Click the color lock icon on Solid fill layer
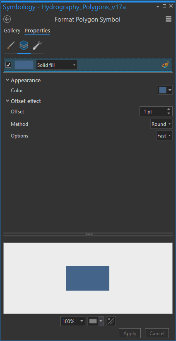 coord(166,65)
